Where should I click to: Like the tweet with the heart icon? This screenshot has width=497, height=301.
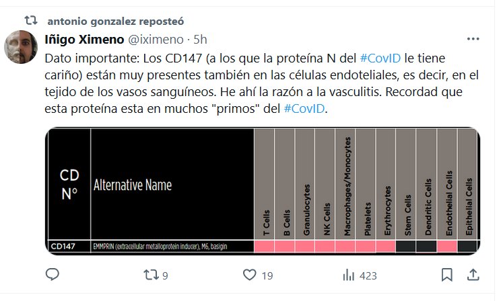coord(250,275)
